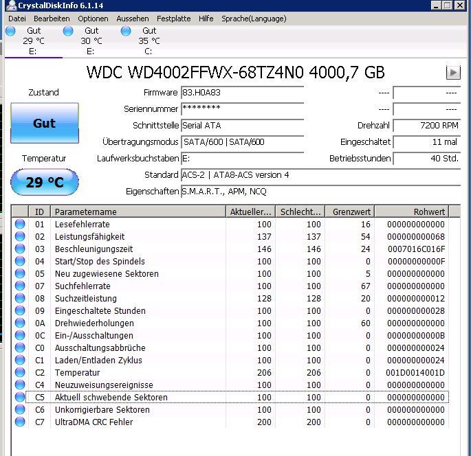Click the Seriennummer field with asterisks
Image resolution: width=471 pixels, height=456 pixels.
(242, 109)
